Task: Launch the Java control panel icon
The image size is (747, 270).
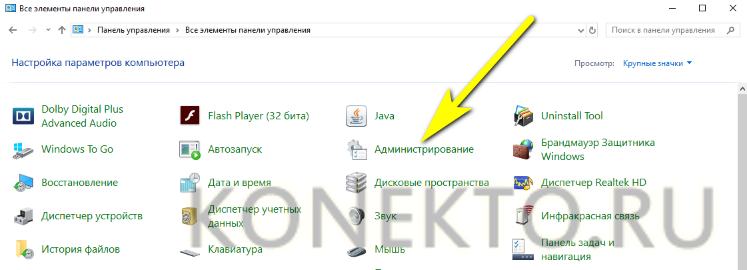Action: [x=356, y=116]
